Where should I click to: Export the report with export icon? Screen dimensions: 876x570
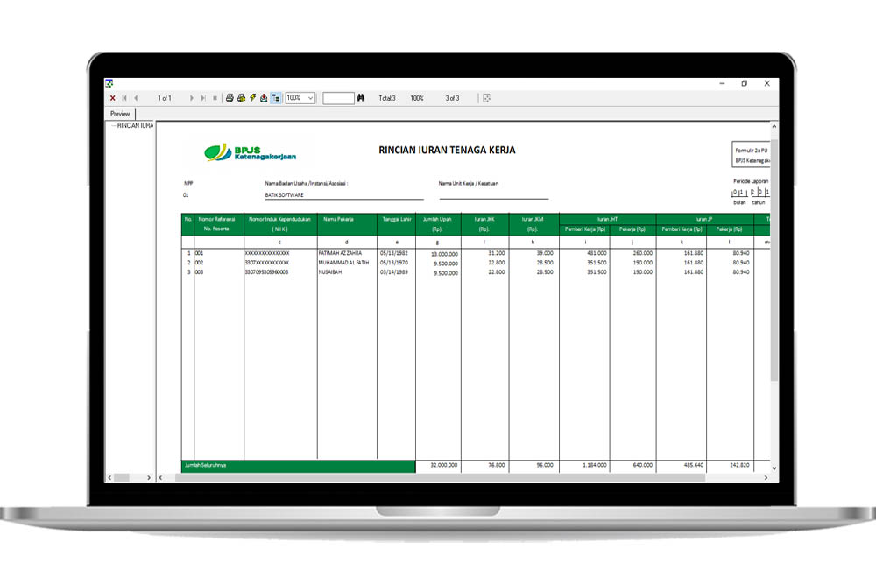click(264, 98)
